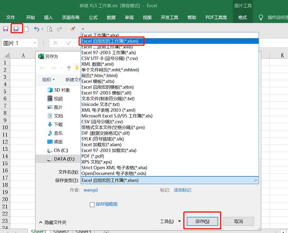288x233 pixels.
Task: Open the 工具(L) dropdown menu
Action: click(x=170, y=221)
